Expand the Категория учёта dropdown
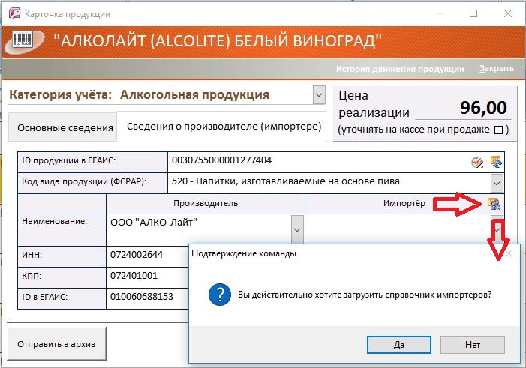Image resolution: width=526 pixels, height=368 pixels. click(x=317, y=95)
